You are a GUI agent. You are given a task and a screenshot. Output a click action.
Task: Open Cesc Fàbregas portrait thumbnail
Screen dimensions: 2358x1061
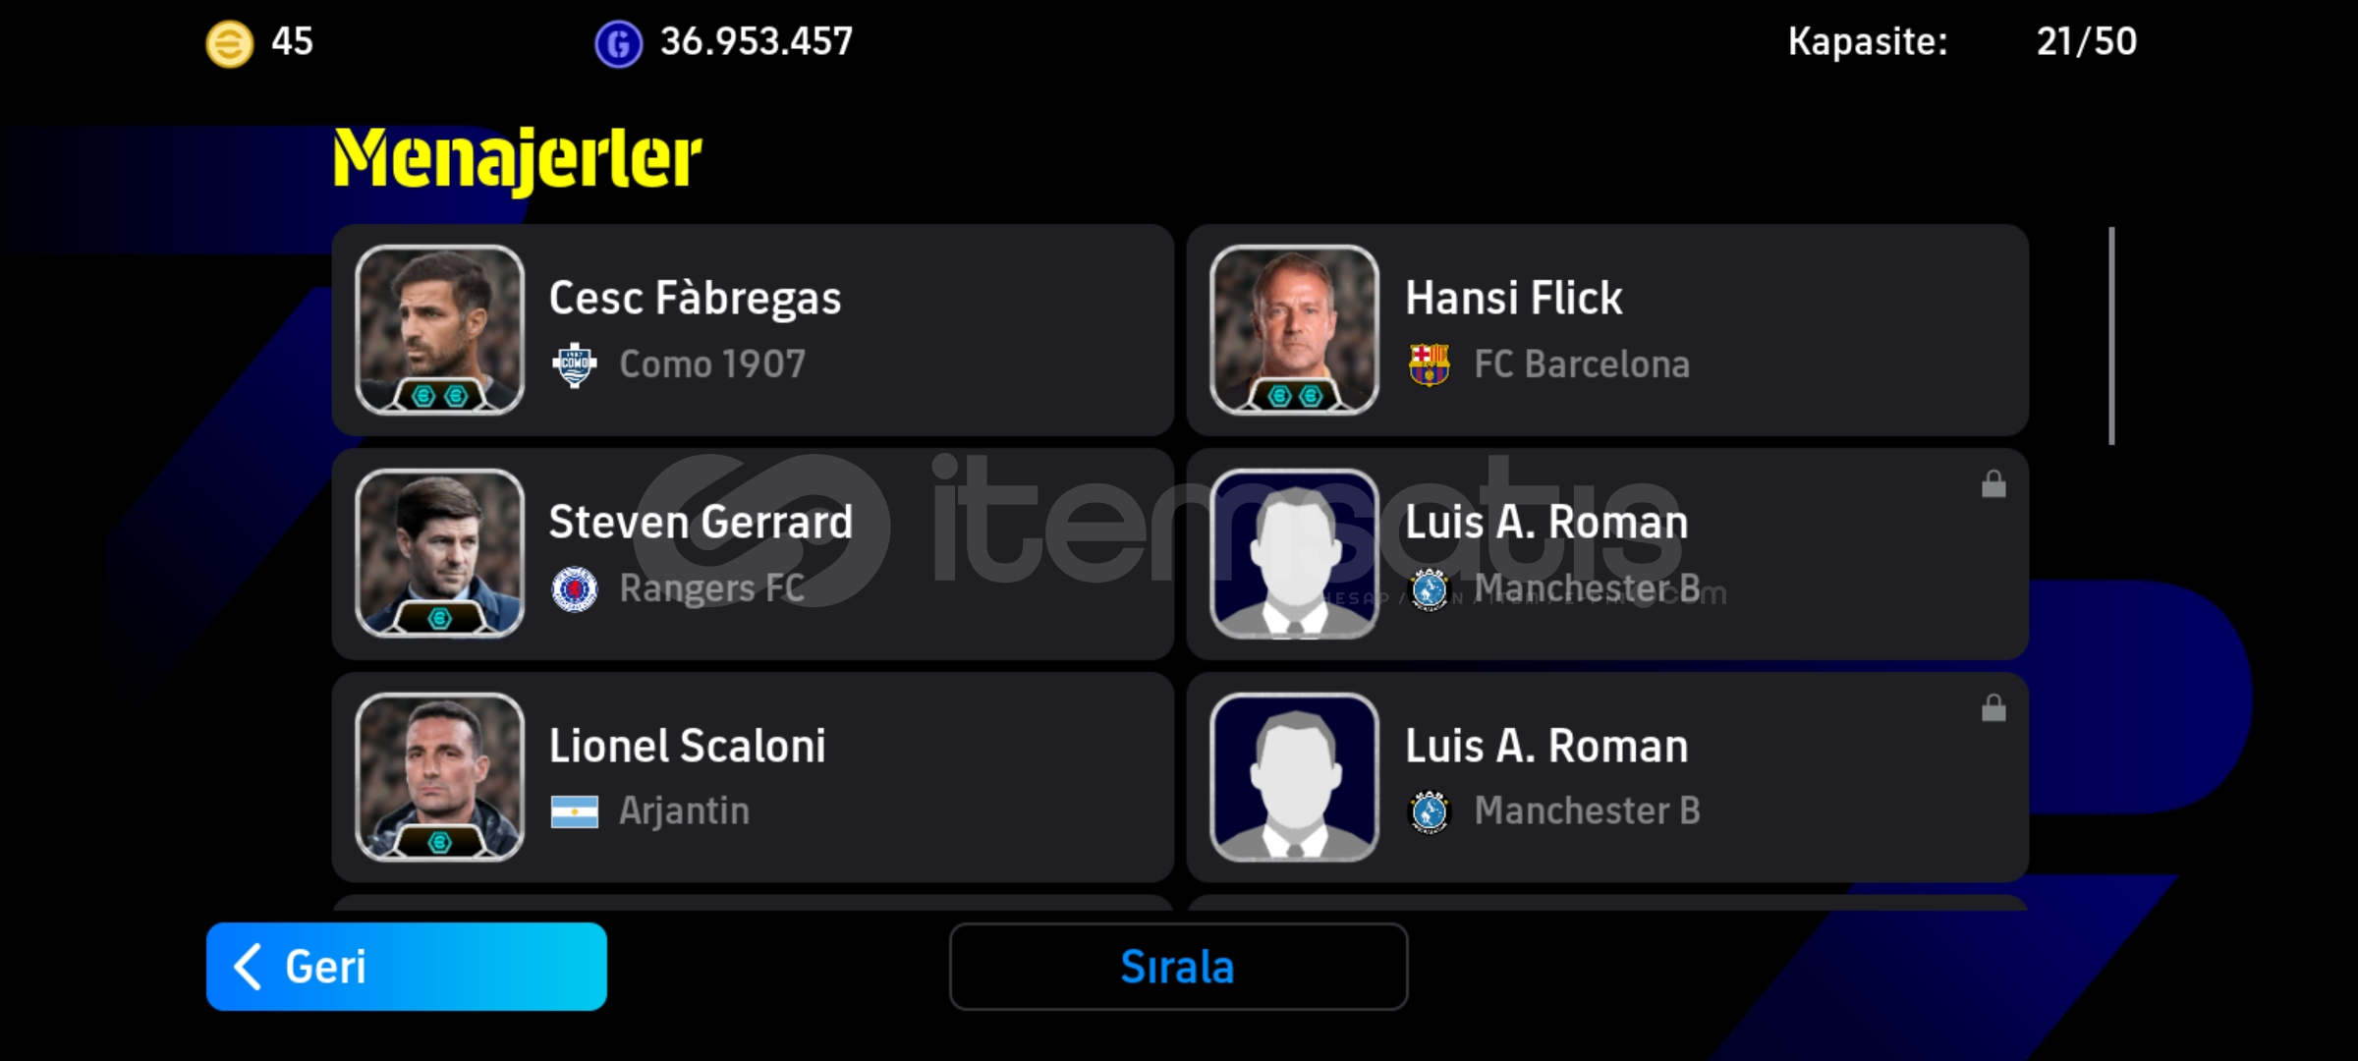pyautogui.click(x=439, y=330)
